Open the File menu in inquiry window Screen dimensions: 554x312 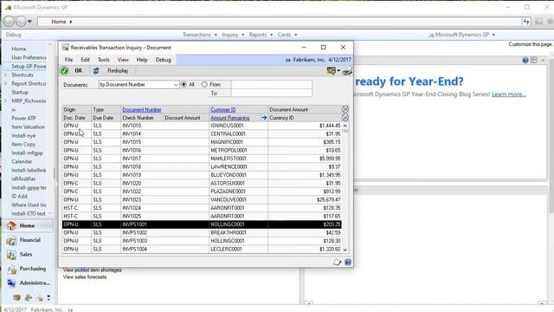pos(68,60)
